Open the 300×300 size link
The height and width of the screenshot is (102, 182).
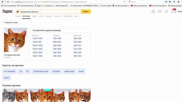77,52
